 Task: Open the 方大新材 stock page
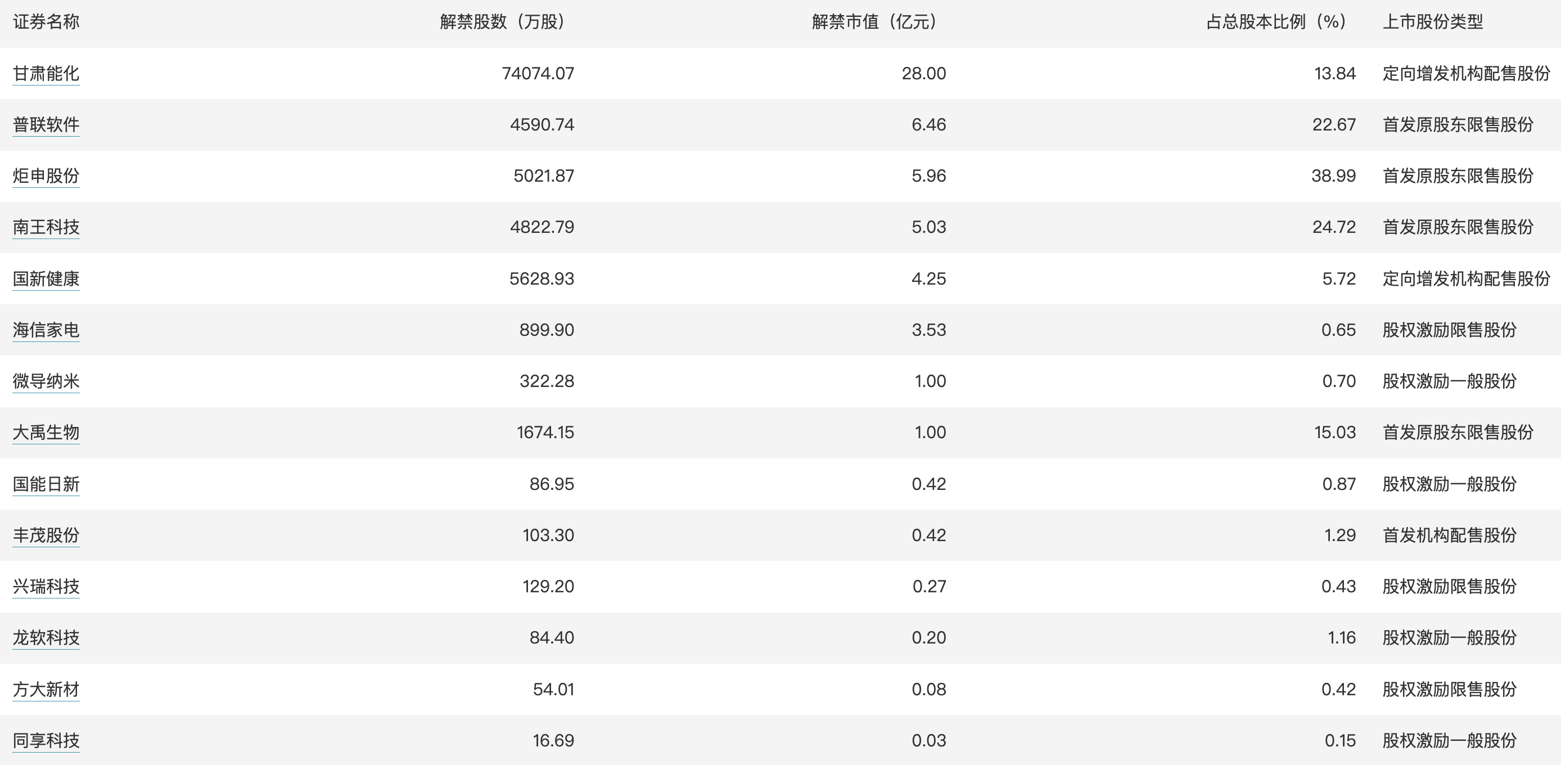click(x=46, y=689)
